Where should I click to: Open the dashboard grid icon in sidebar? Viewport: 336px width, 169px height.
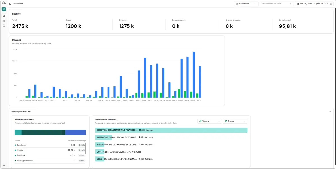[x=4, y=16]
